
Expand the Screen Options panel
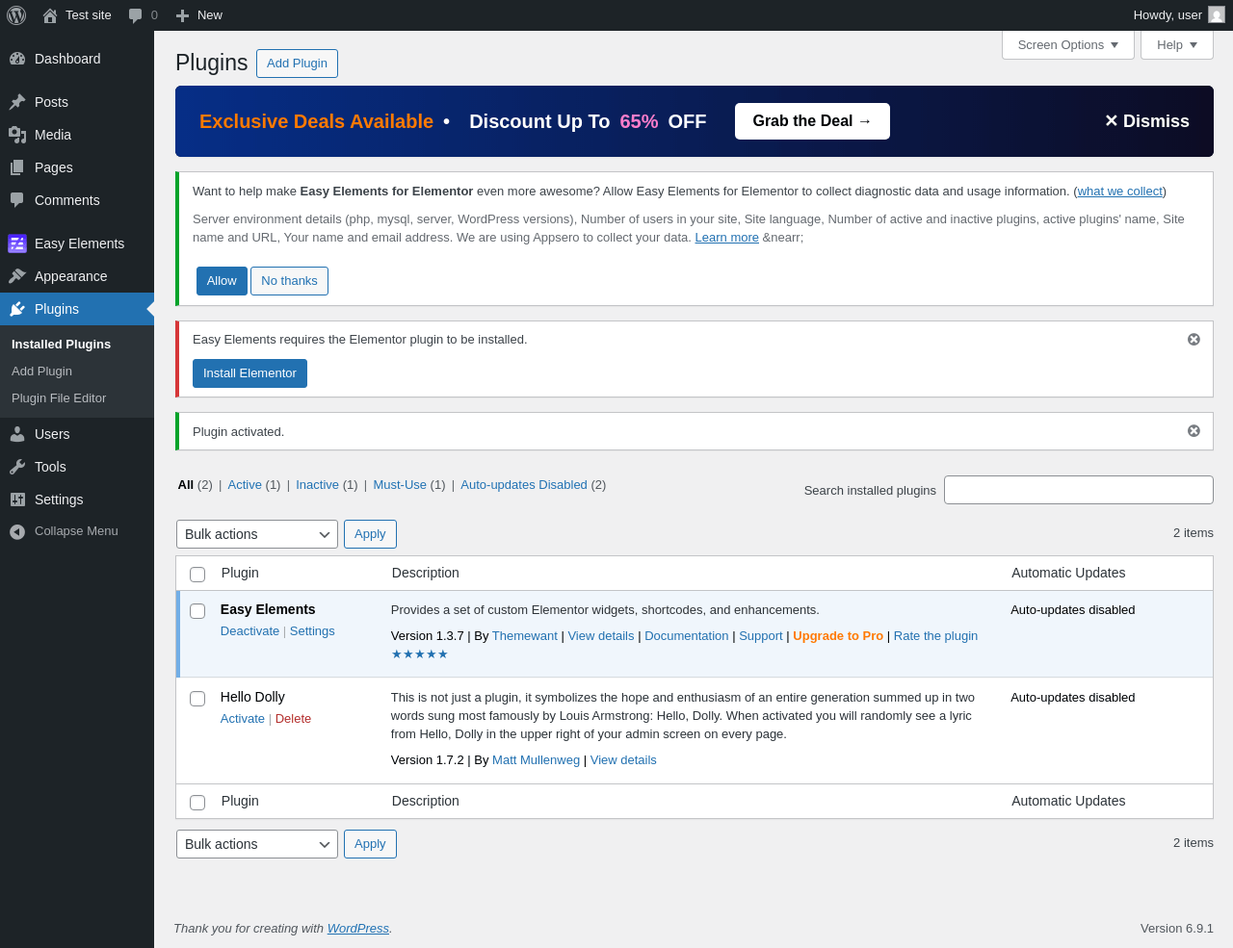1068,45
